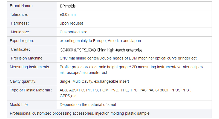The height and width of the screenshot is (119, 219).
Task: Click the Mould size label
Action: click(21, 32)
